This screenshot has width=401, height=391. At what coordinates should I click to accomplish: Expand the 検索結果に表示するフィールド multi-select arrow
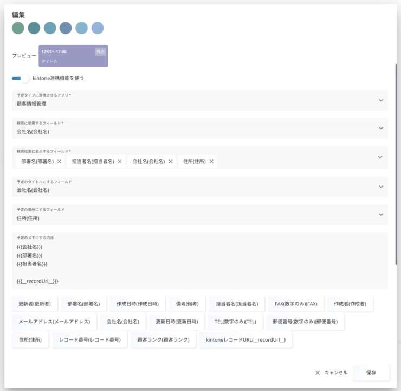click(x=381, y=157)
